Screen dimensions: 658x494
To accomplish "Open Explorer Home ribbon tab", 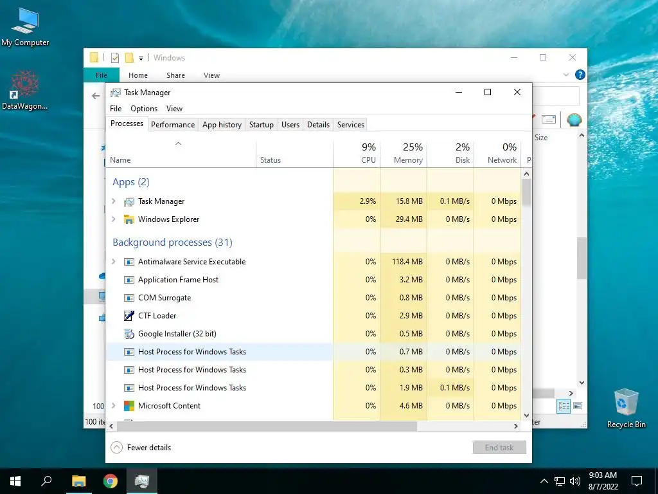I will coord(138,75).
